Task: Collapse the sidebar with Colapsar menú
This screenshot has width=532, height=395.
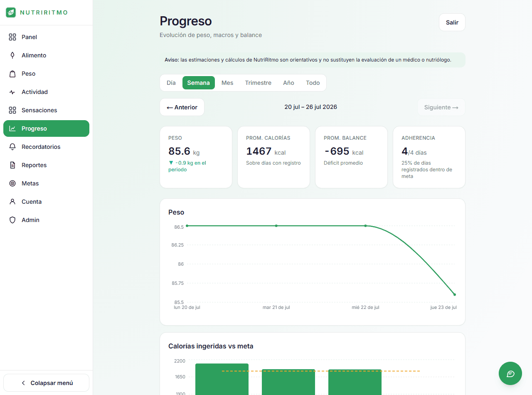Action: point(46,383)
